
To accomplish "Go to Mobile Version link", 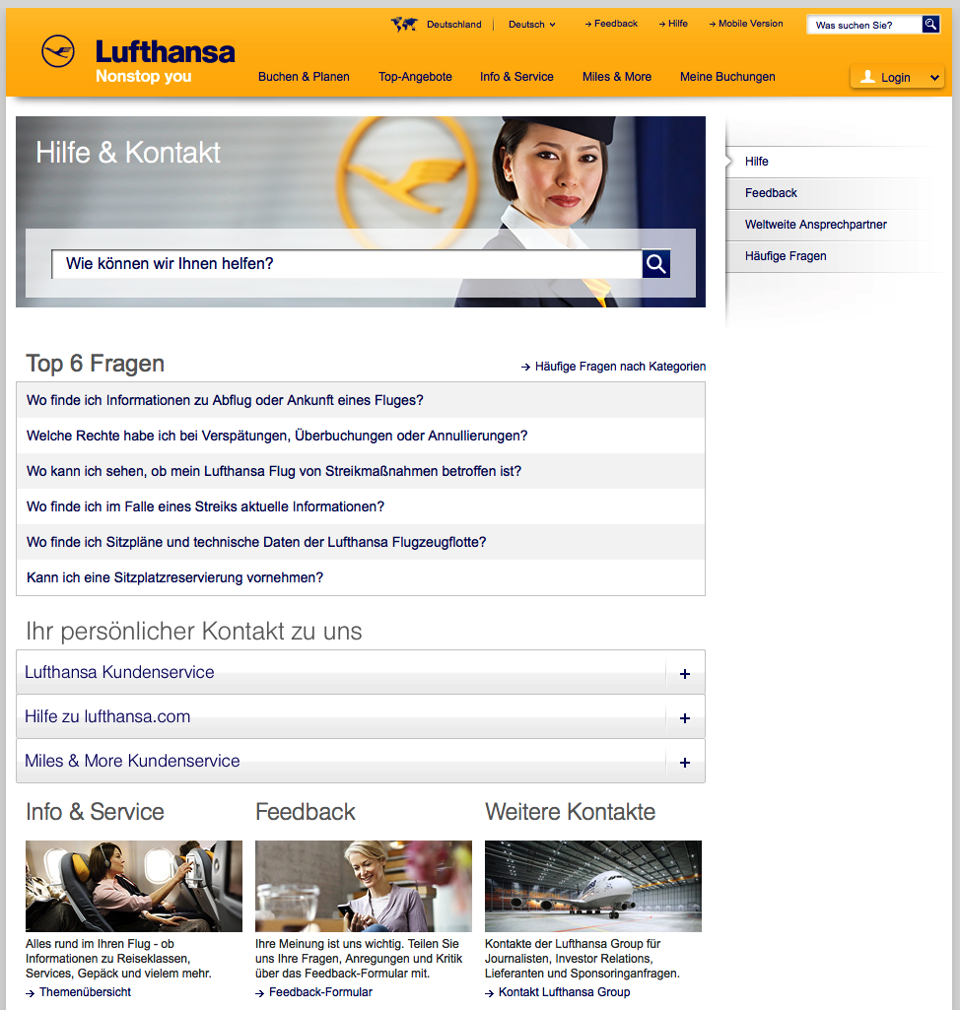I will tap(750, 24).
